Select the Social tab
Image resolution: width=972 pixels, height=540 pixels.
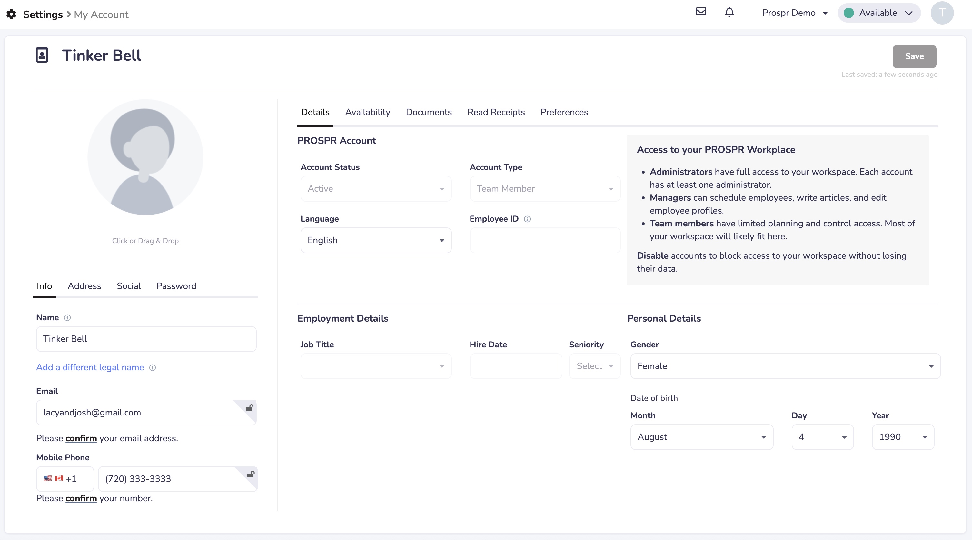point(129,286)
